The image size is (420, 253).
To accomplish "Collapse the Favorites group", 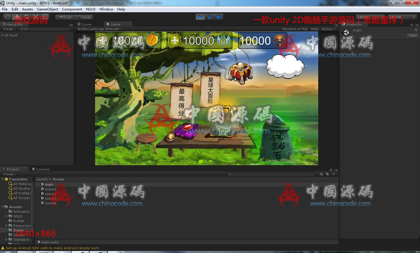I will (x=3, y=179).
